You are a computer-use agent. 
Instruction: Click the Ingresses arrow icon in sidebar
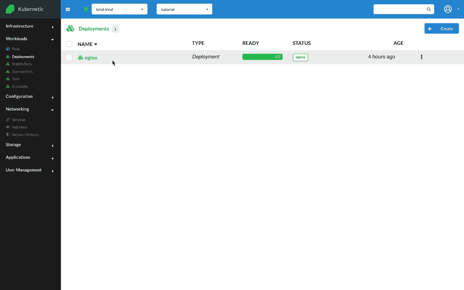[8, 127]
